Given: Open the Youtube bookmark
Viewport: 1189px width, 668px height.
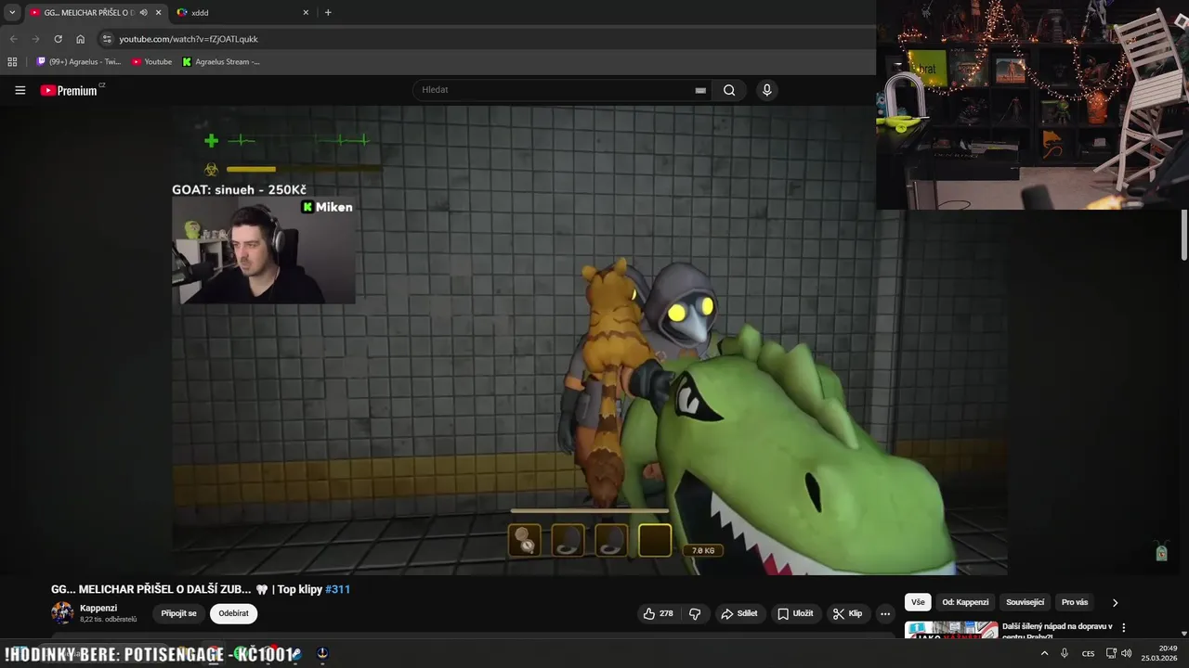Looking at the screenshot, I should (x=151, y=61).
